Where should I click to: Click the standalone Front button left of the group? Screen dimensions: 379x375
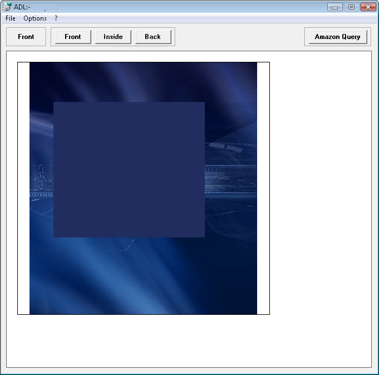tap(26, 37)
